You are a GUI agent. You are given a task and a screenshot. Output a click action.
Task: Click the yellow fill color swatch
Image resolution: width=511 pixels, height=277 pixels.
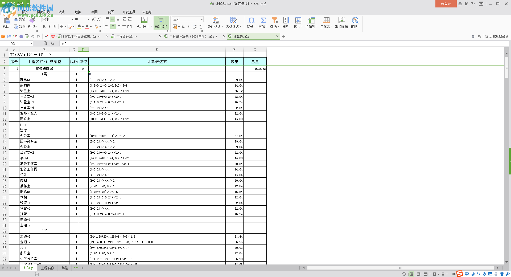(x=79, y=27)
